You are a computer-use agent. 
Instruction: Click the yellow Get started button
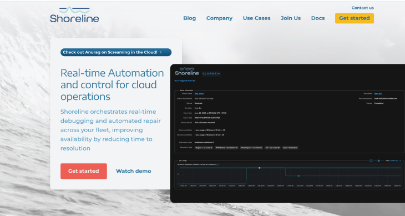[355, 18]
